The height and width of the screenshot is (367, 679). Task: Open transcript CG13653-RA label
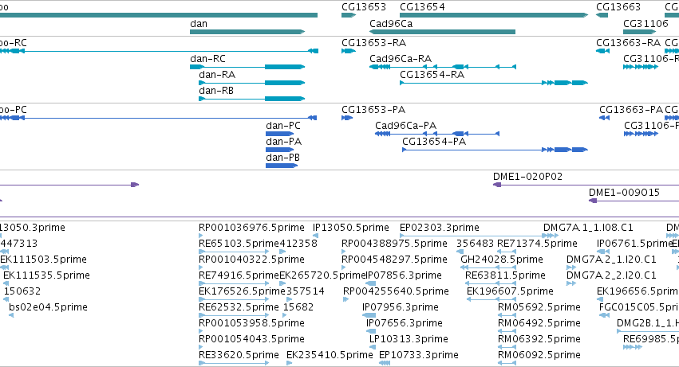pyautogui.click(x=373, y=43)
